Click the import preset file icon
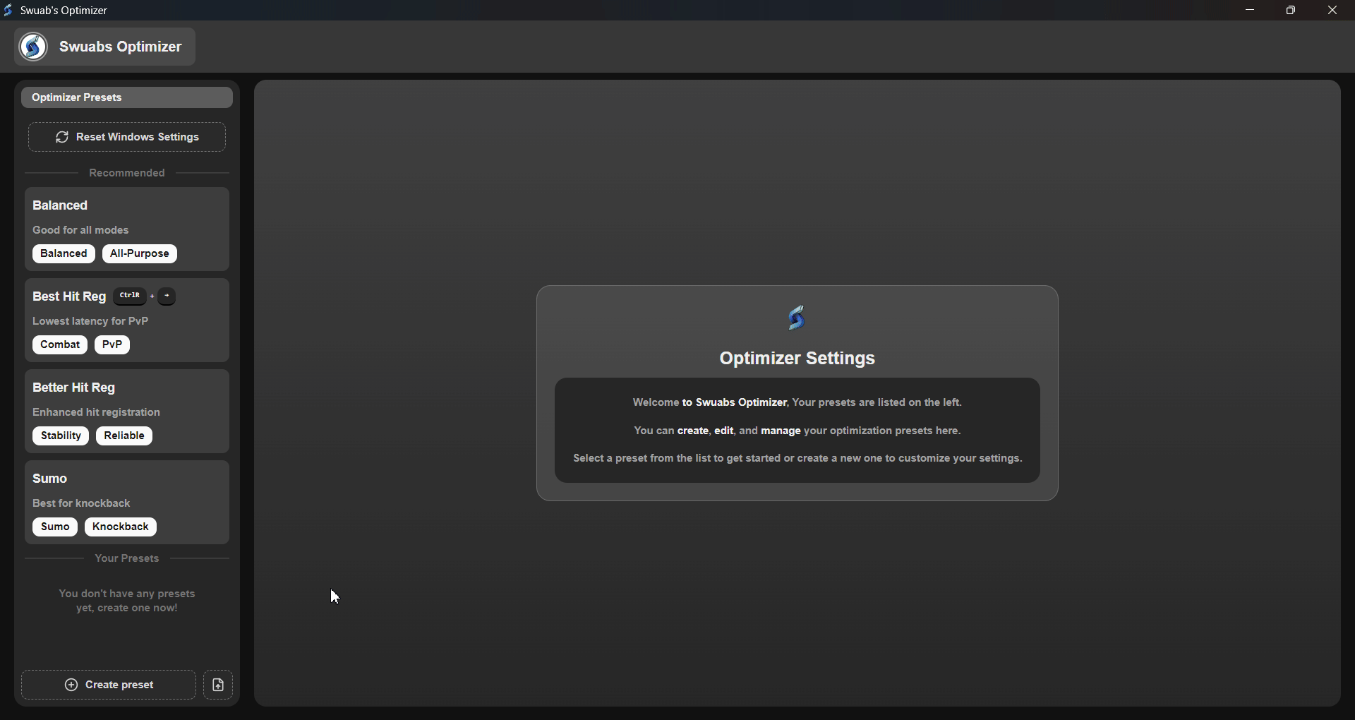This screenshot has width=1355, height=720. pos(218,685)
